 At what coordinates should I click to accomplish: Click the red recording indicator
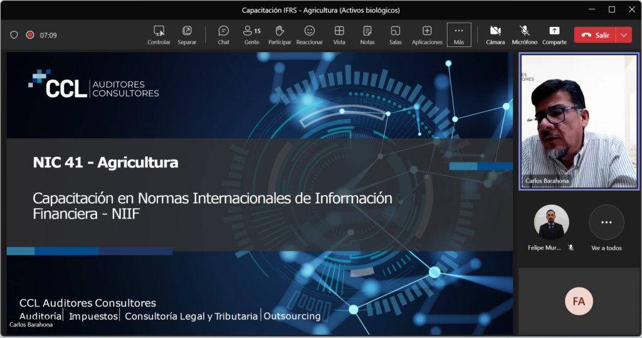point(30,35)
